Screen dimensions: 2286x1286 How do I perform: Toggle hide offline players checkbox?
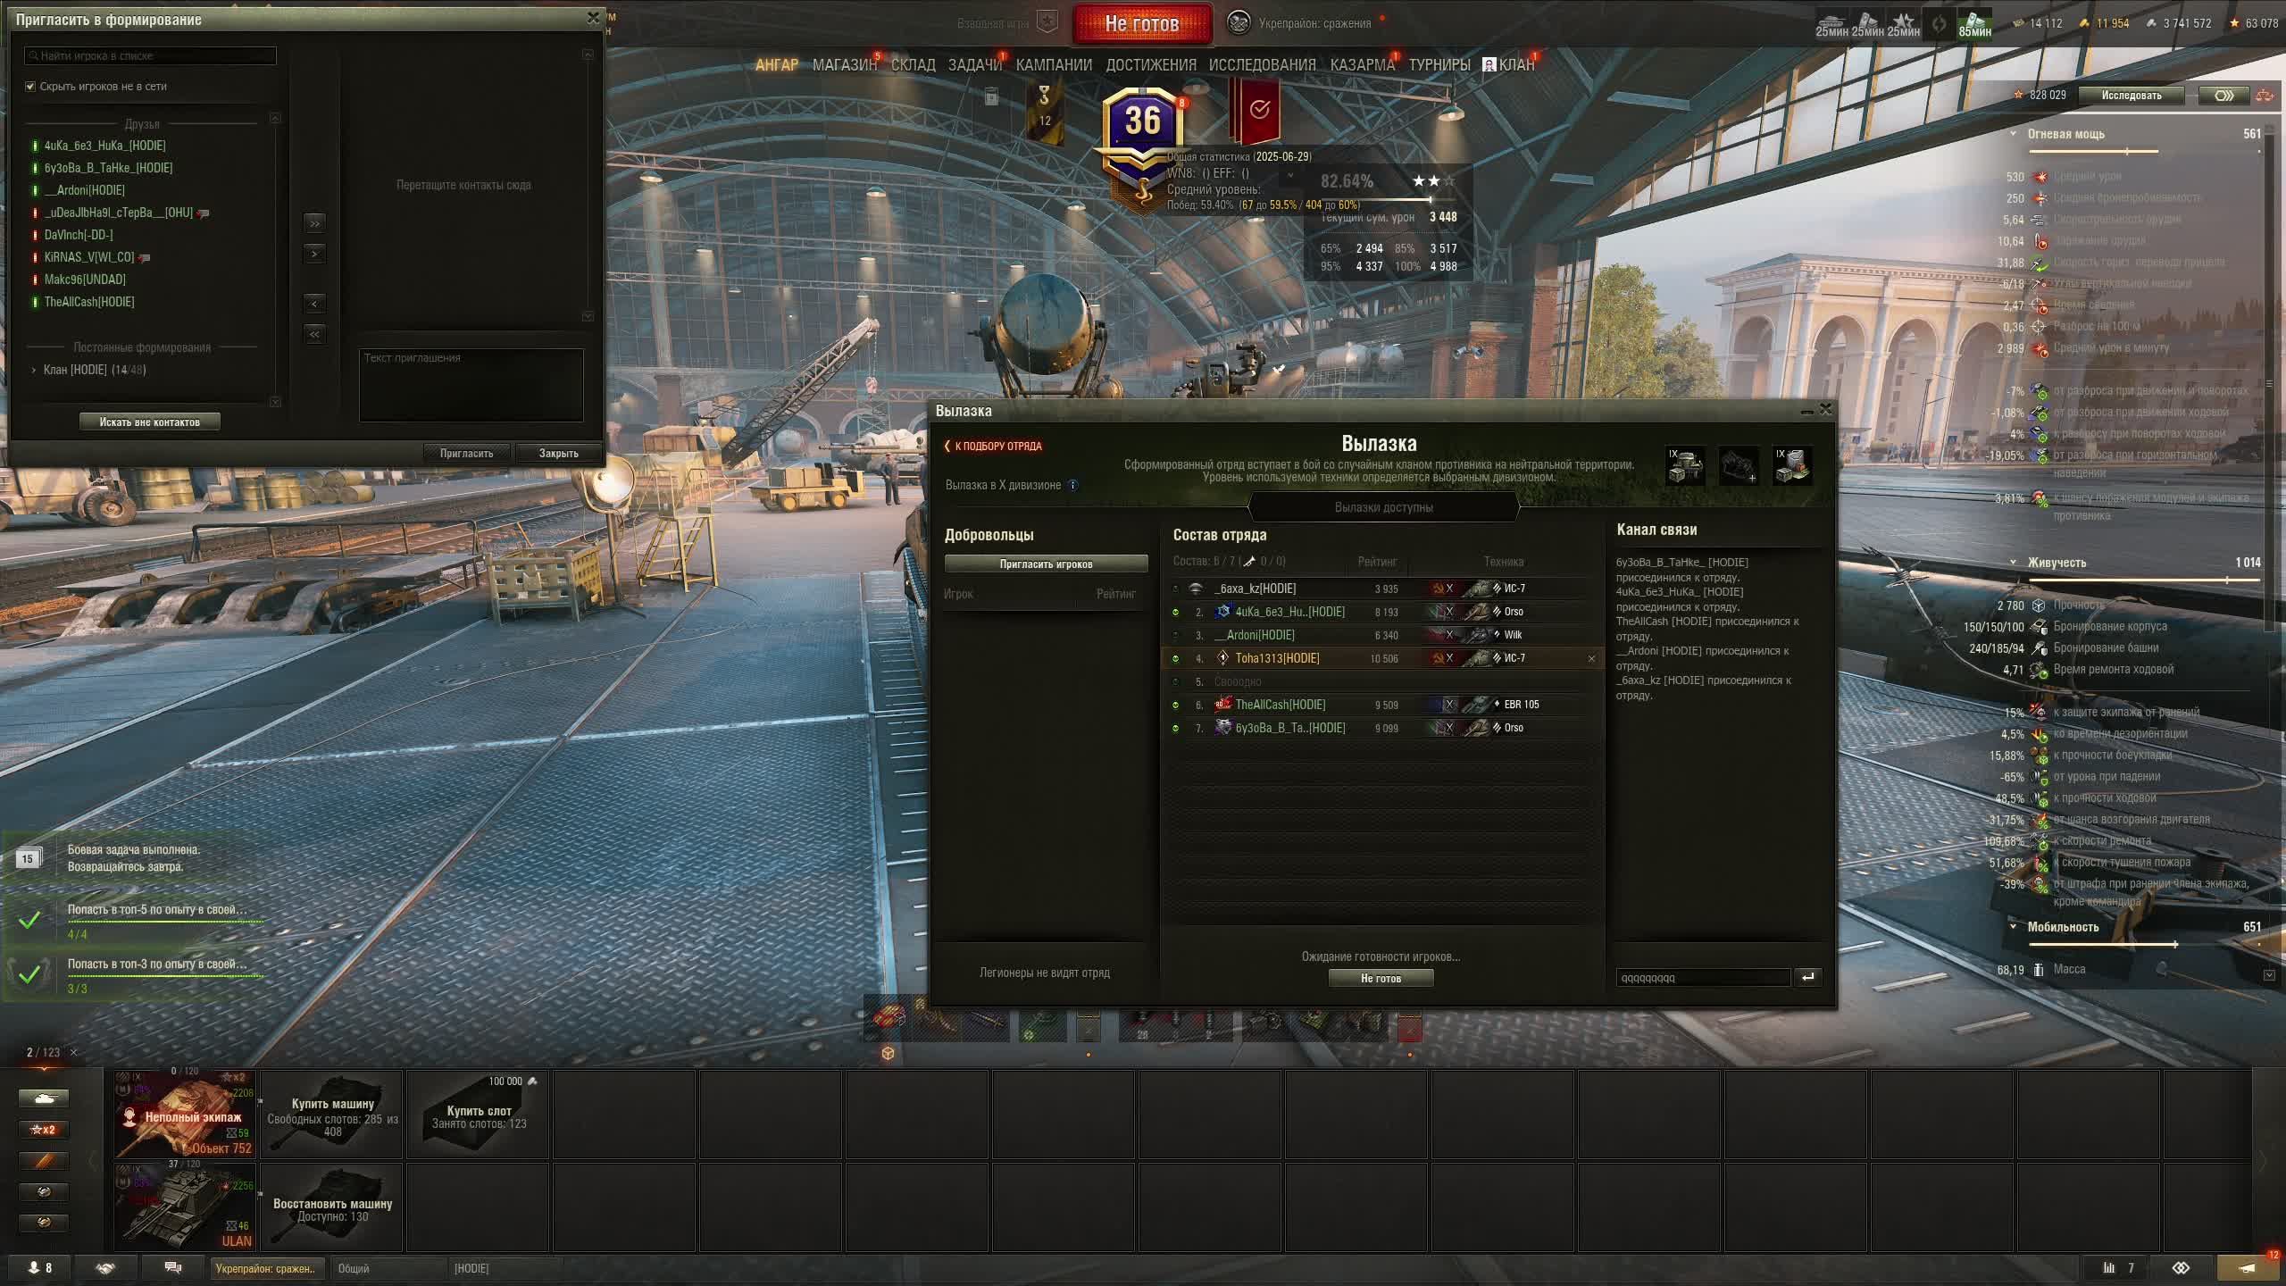30,87
